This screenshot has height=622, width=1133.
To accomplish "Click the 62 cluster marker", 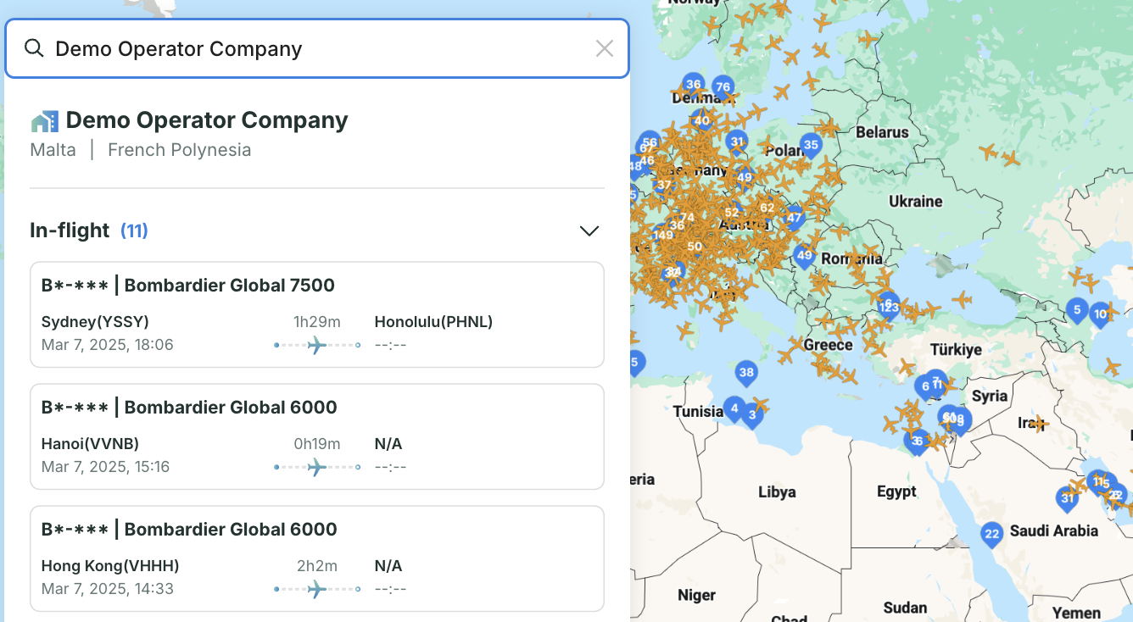I will [x=767, y=208].
